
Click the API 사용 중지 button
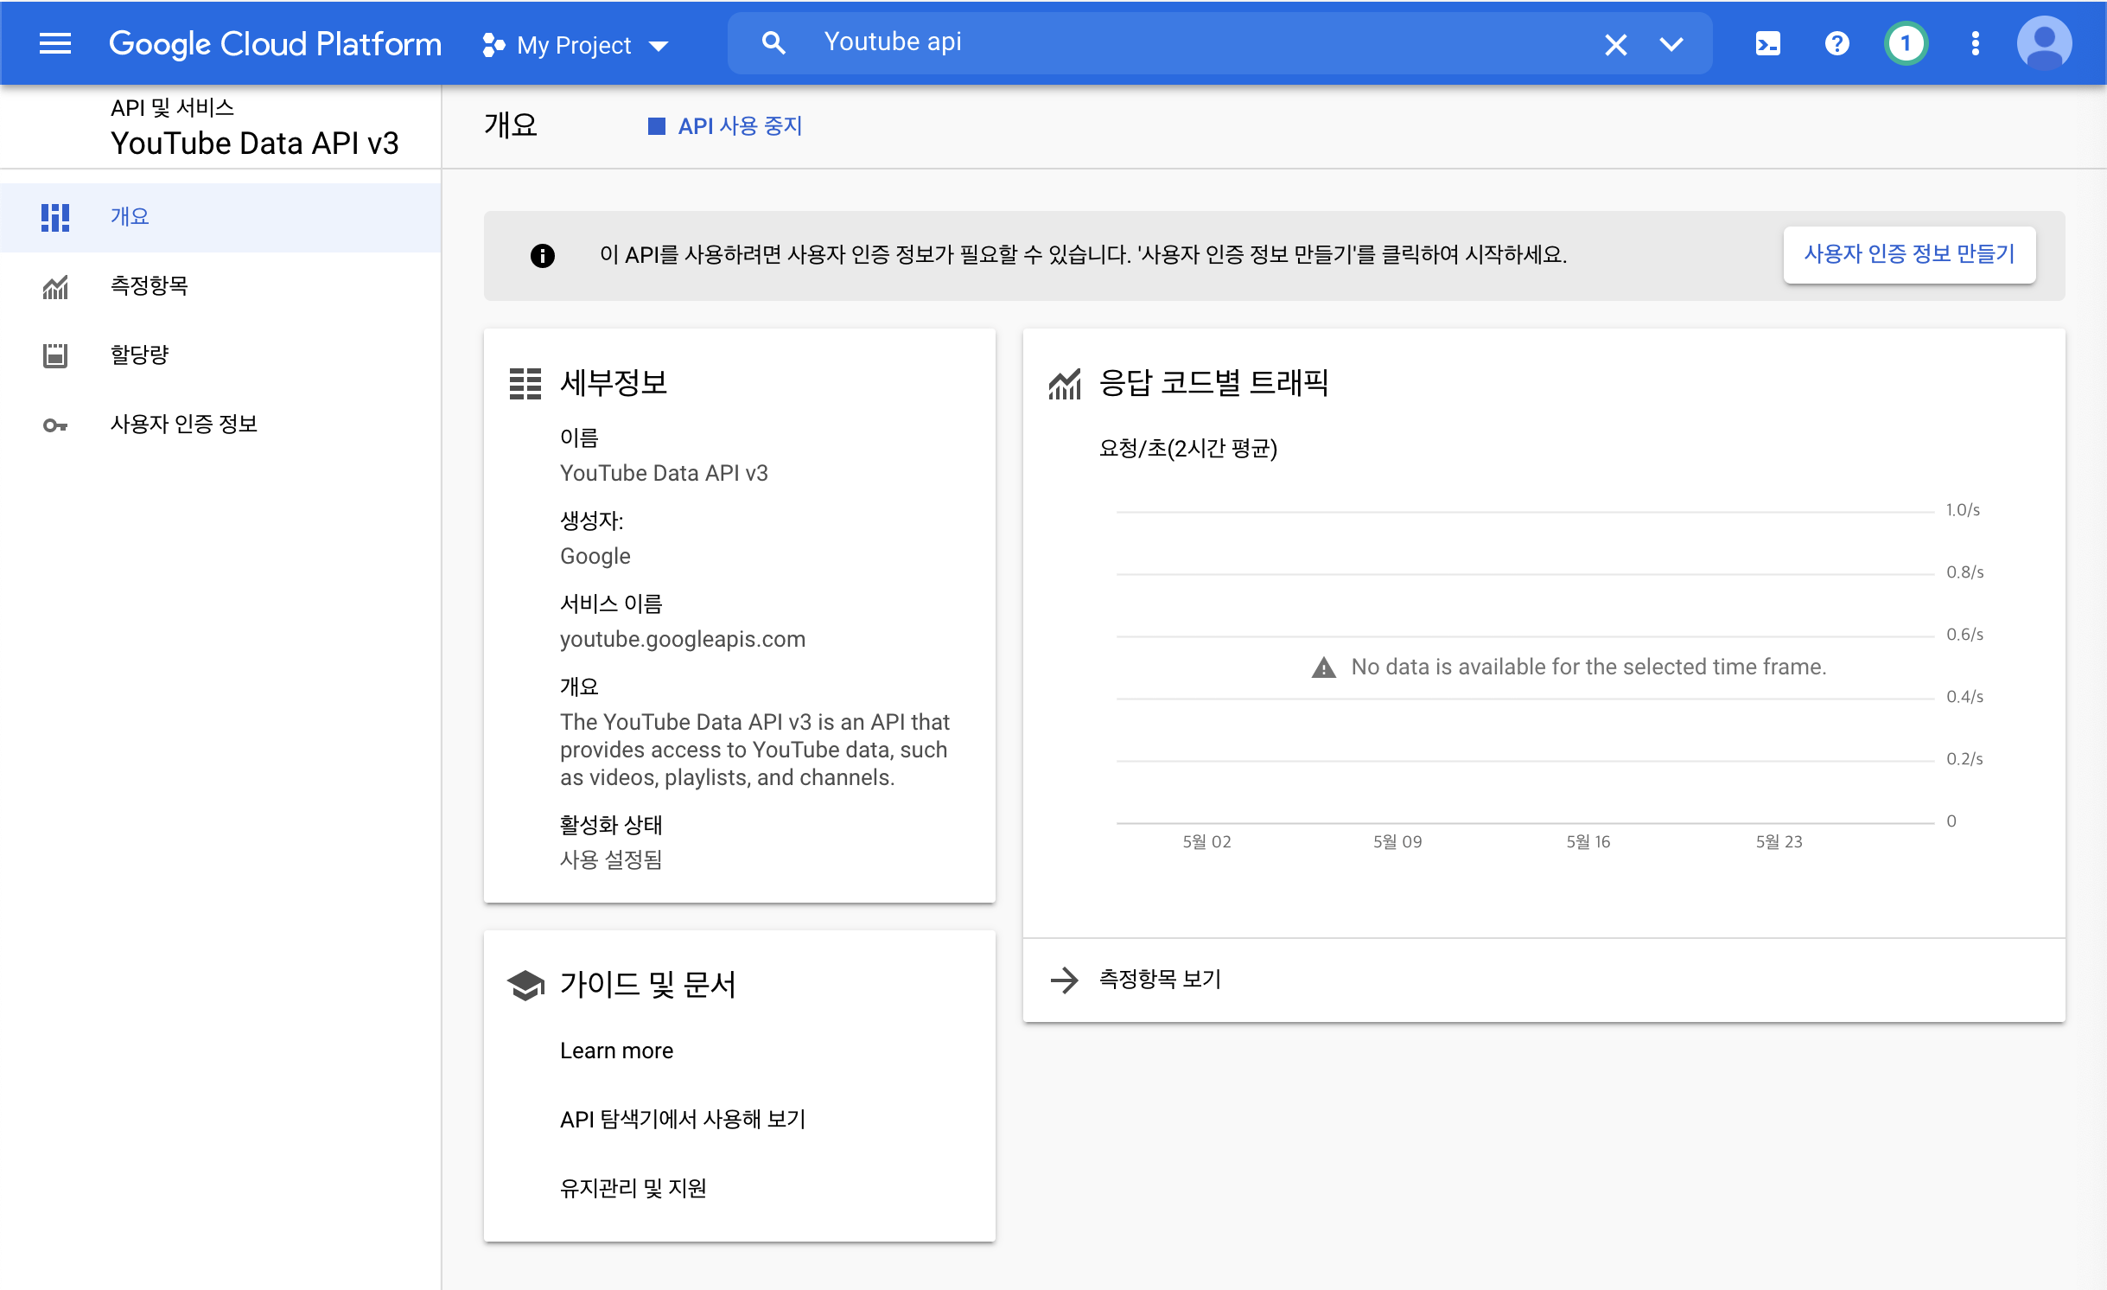[725, 126]
